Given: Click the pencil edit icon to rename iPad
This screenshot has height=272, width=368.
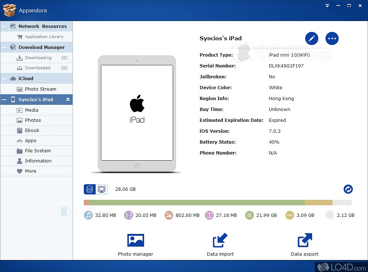Looking at the screenshot, I should tap(312, 38).
